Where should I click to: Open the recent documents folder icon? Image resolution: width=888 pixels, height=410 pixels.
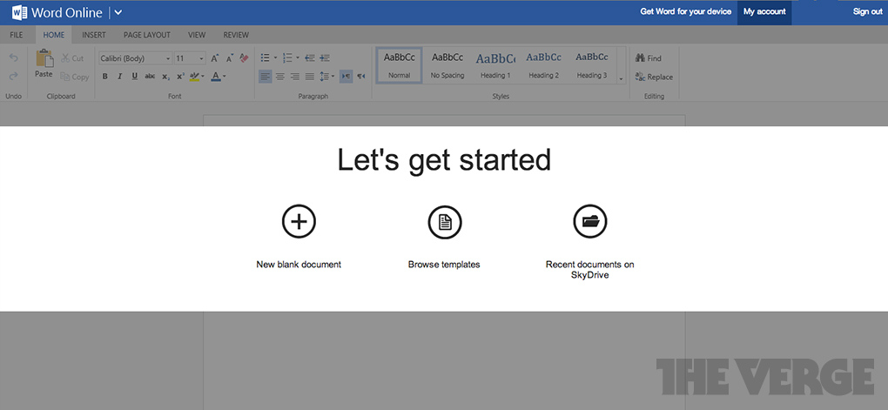coord(589,222)
